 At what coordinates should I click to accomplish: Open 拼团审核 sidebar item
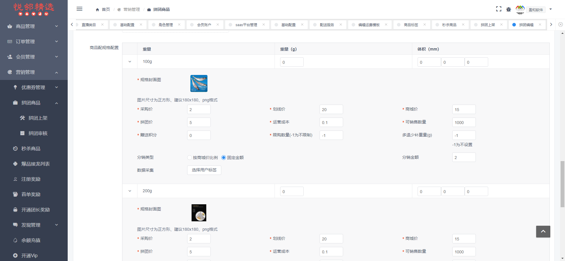[34, 133]
